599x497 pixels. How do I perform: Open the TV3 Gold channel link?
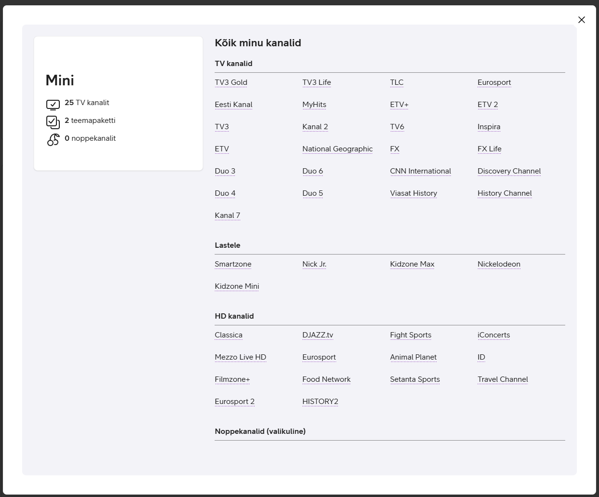[x=231, y=82]
